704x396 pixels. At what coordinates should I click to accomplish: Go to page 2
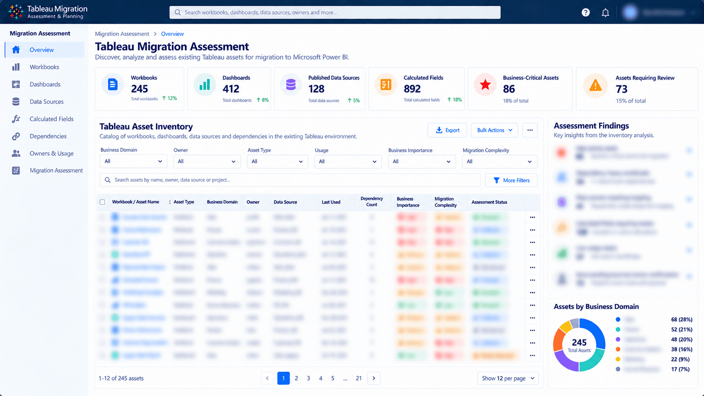tap(296, 378)
